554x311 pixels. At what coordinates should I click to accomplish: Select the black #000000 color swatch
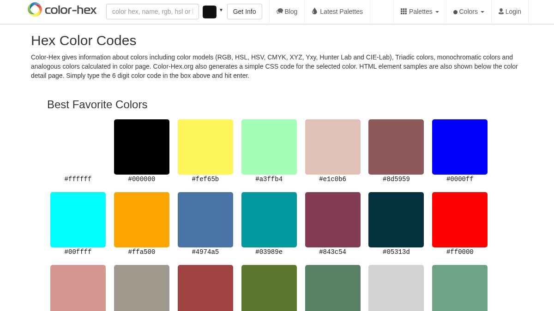click(142, 147)
